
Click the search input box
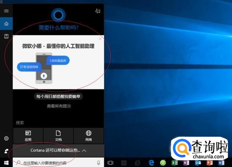(58, 163)
